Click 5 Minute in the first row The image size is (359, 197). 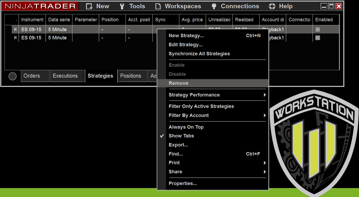(x=58, y=30)
